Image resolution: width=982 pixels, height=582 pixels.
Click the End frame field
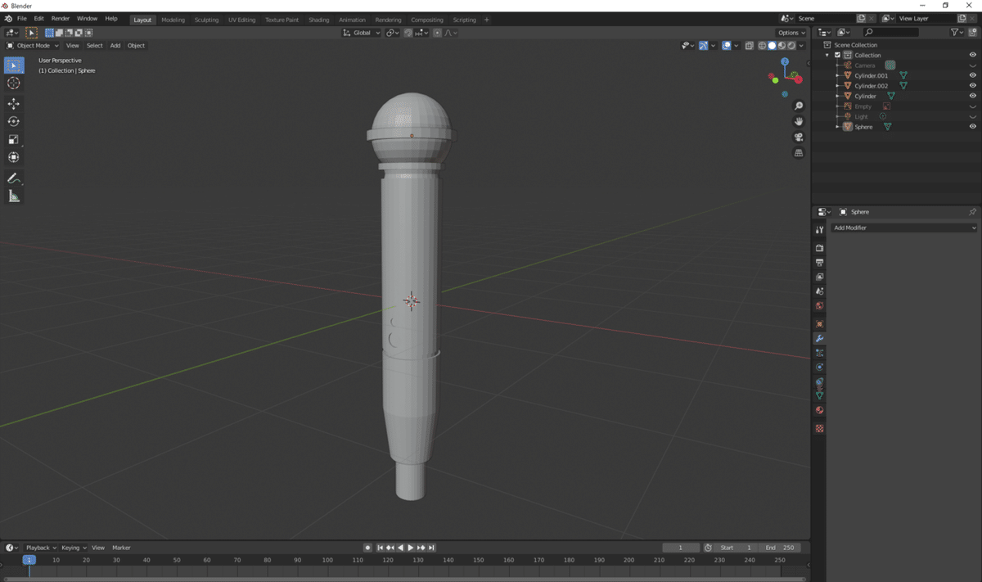click(x=781, y=548)
